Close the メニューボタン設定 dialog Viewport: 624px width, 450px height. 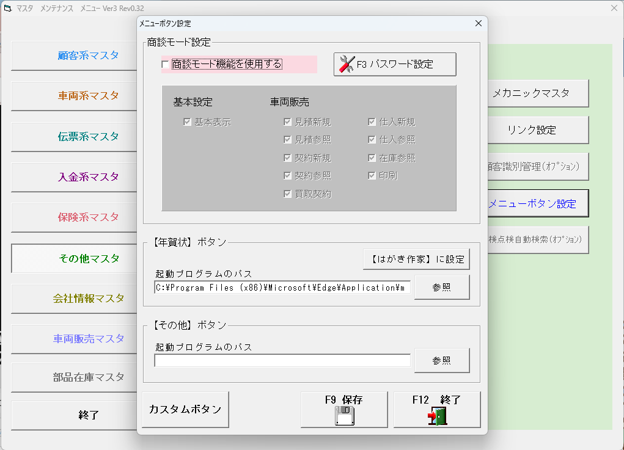point(479,23)
